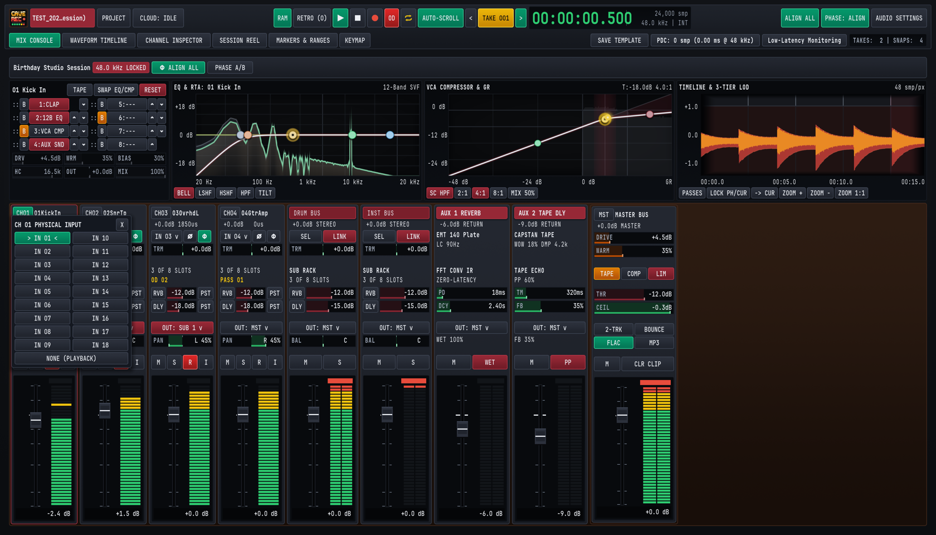Open AUX 1 REVERB OUT: MST dropdown

pos(472,328)
